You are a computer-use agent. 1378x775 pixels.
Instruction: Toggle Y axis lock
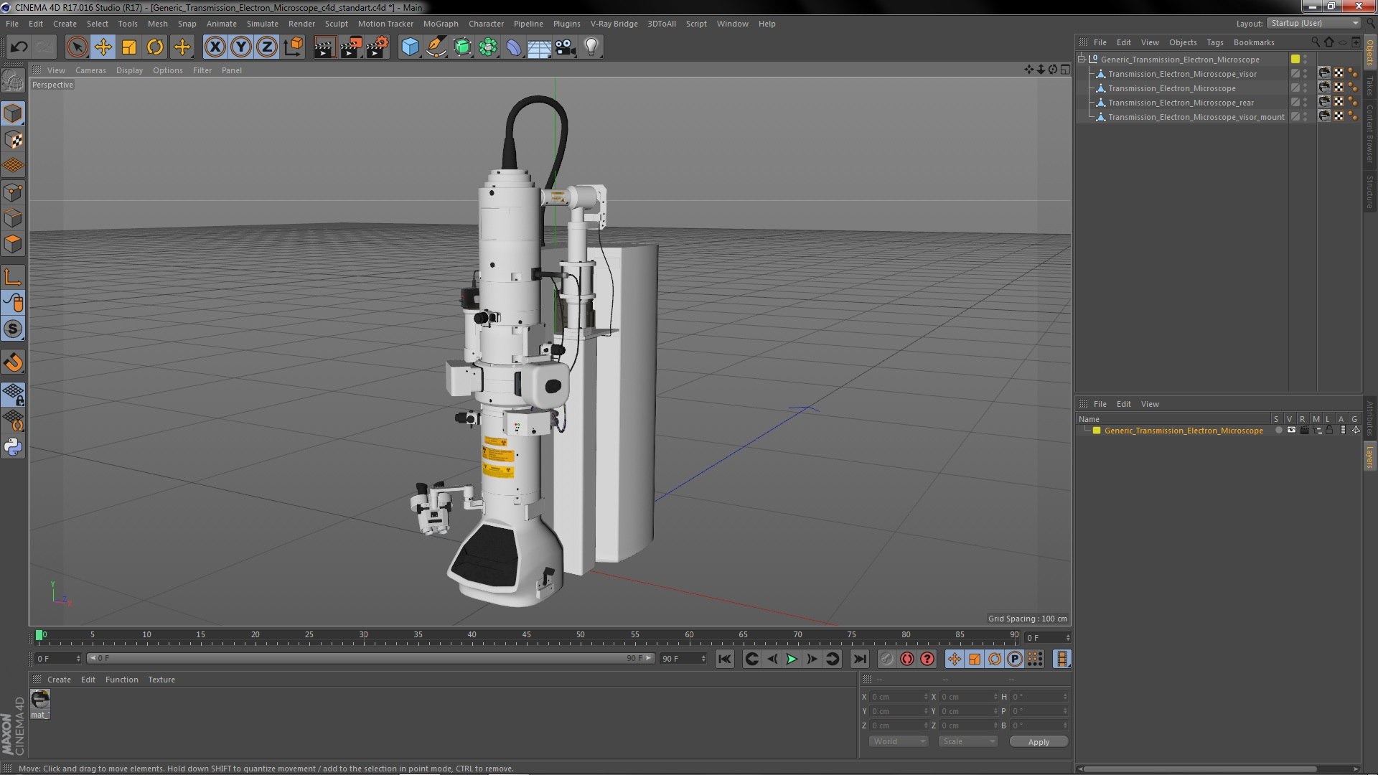[x=241, y=47]
